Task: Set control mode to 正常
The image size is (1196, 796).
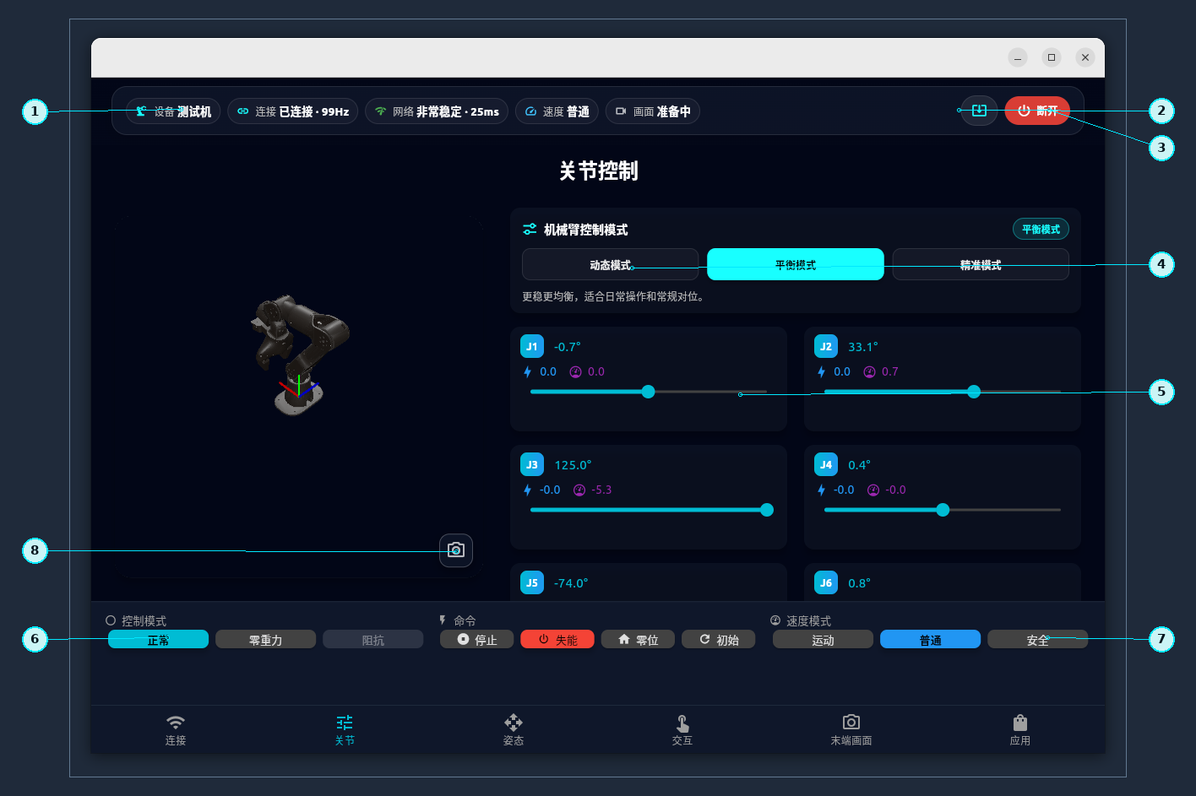Action: point(158,640)
